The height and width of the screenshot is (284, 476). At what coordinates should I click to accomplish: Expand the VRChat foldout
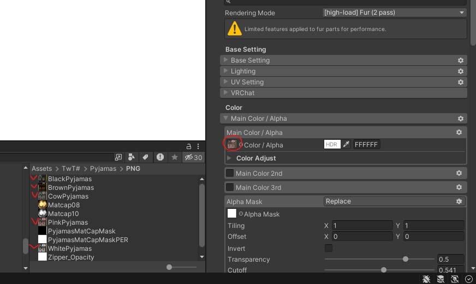pyautogui.click(x=225, y=92)
